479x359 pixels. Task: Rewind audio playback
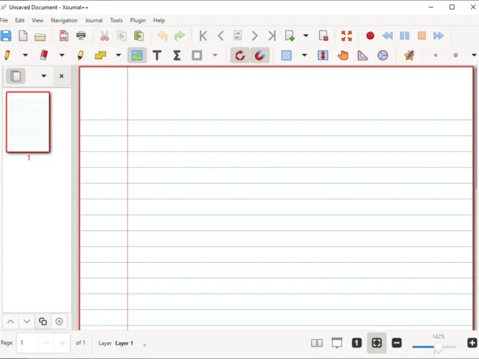click(387, 36)
